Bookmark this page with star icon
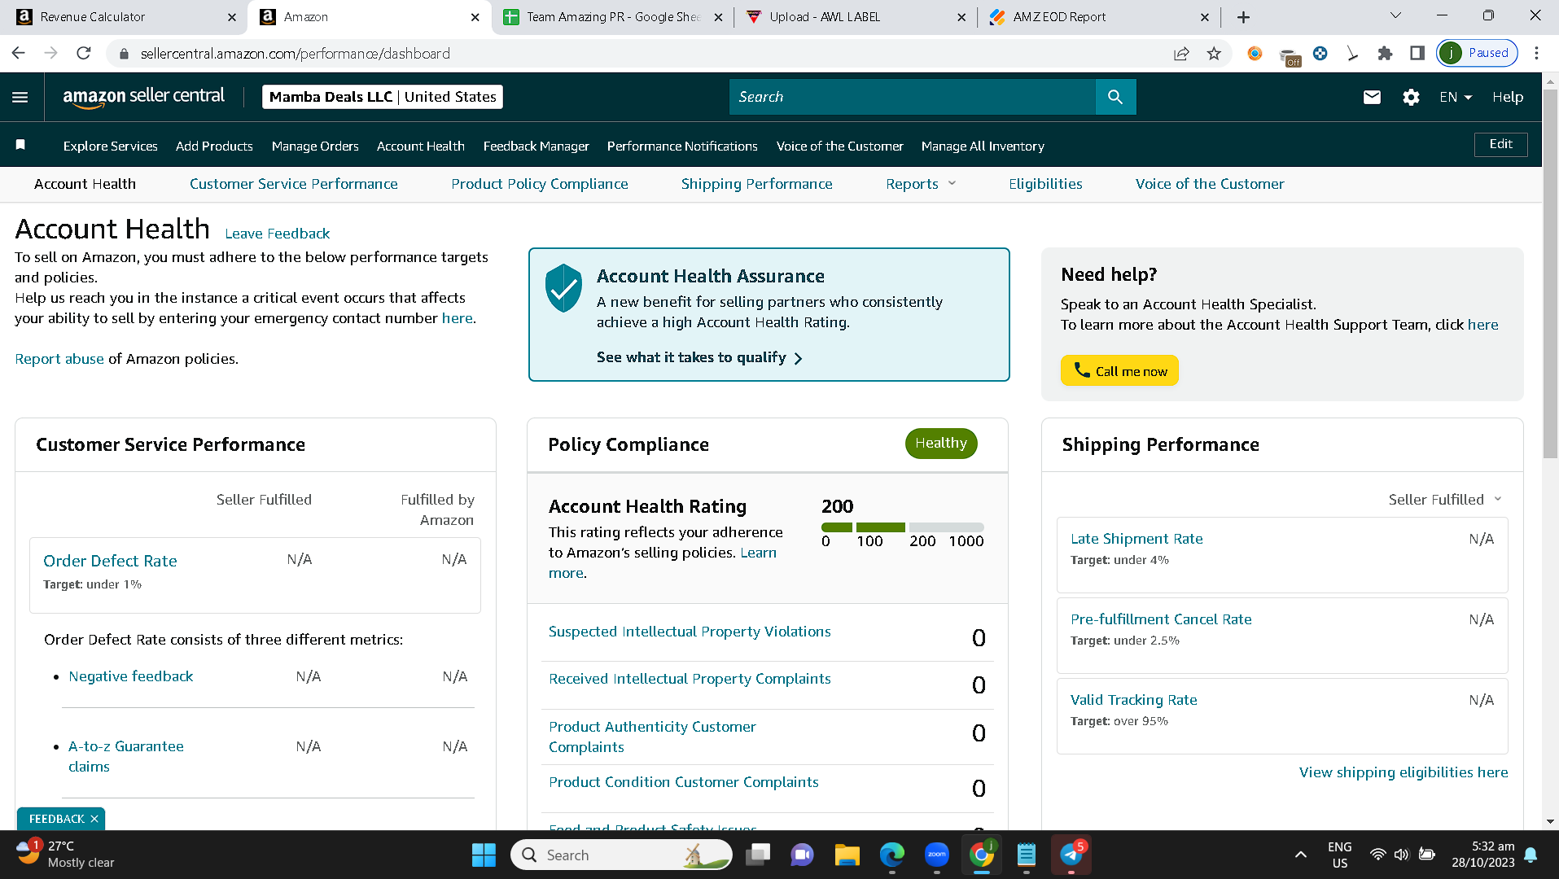 pyautogui.click(x=1214, y=53)
